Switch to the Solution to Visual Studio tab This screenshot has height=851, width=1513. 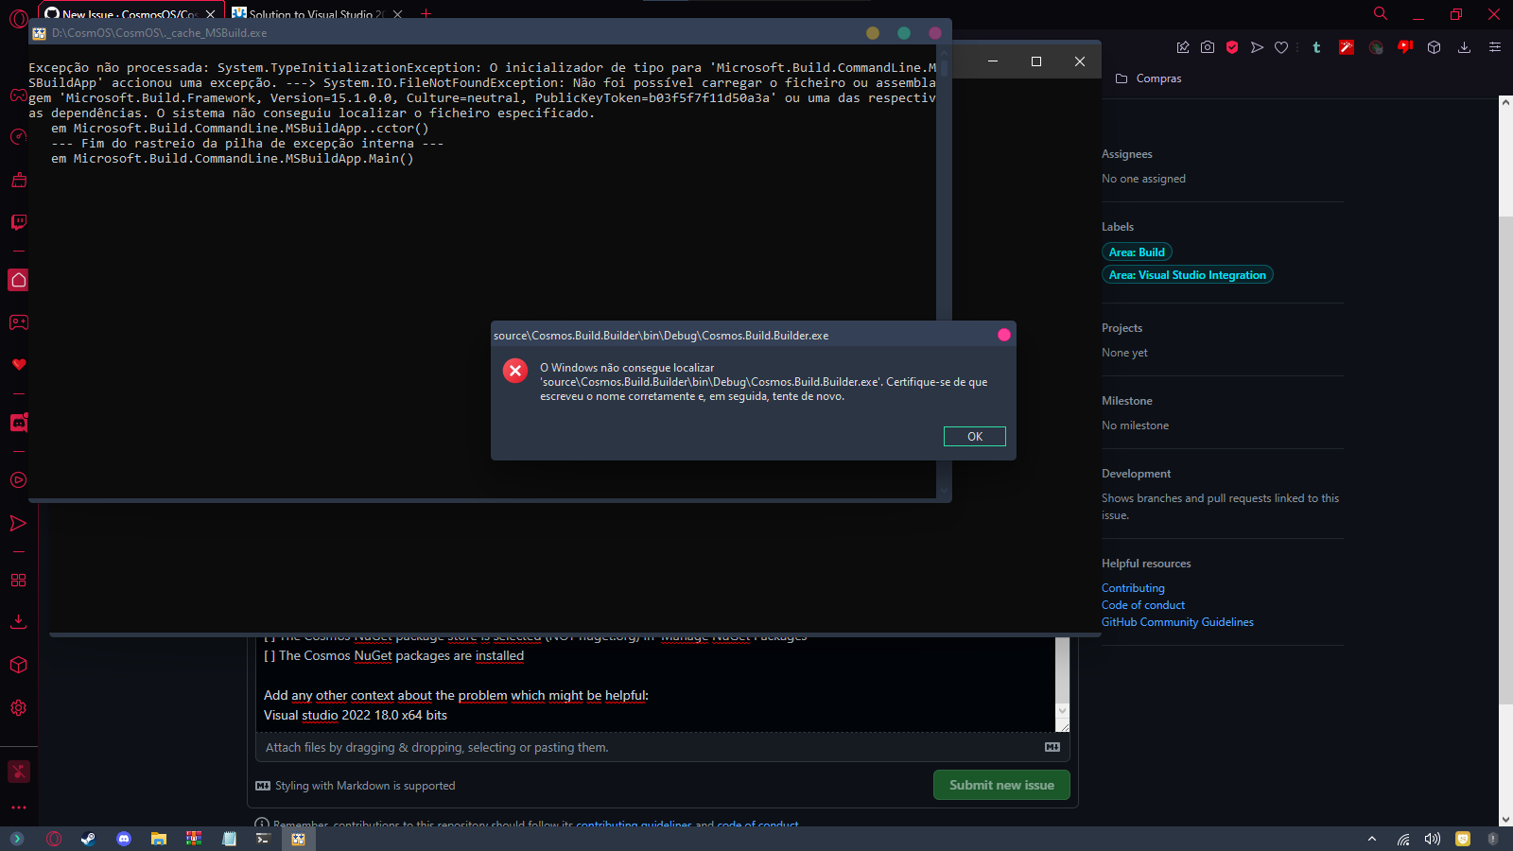click(x=312, y=15)
